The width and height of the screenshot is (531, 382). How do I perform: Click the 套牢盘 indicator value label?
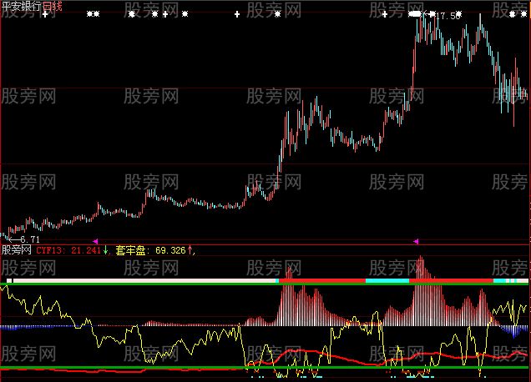[151, 249]
